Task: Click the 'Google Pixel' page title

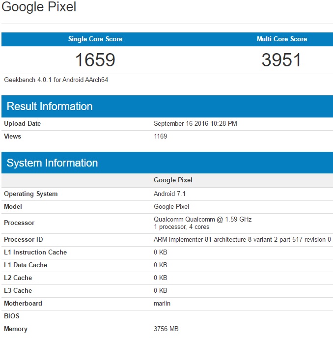Action: point(39,7)
